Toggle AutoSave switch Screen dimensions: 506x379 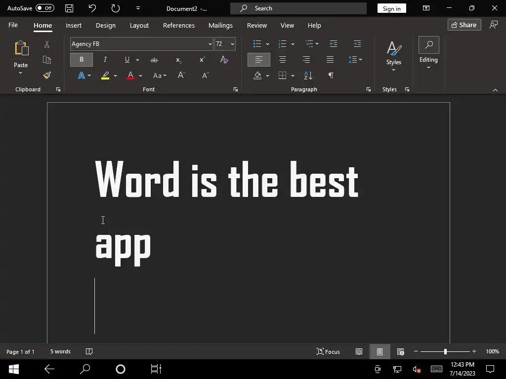(x=45, y=8)
